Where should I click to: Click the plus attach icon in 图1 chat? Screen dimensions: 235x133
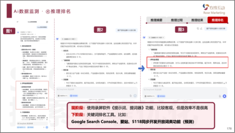click(44, 127)
